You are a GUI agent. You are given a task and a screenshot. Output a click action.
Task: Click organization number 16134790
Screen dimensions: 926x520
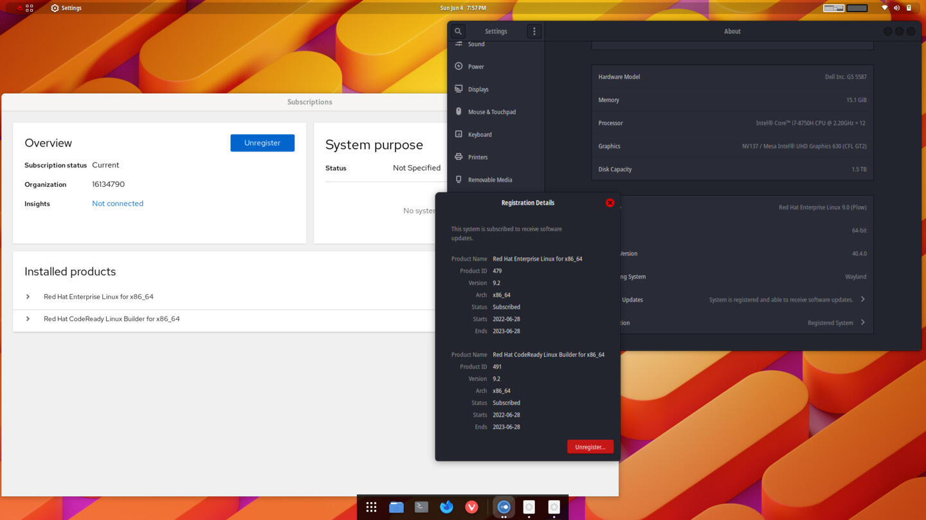click(x=108, y=184)
